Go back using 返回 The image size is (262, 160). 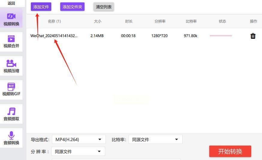[11, 3]
